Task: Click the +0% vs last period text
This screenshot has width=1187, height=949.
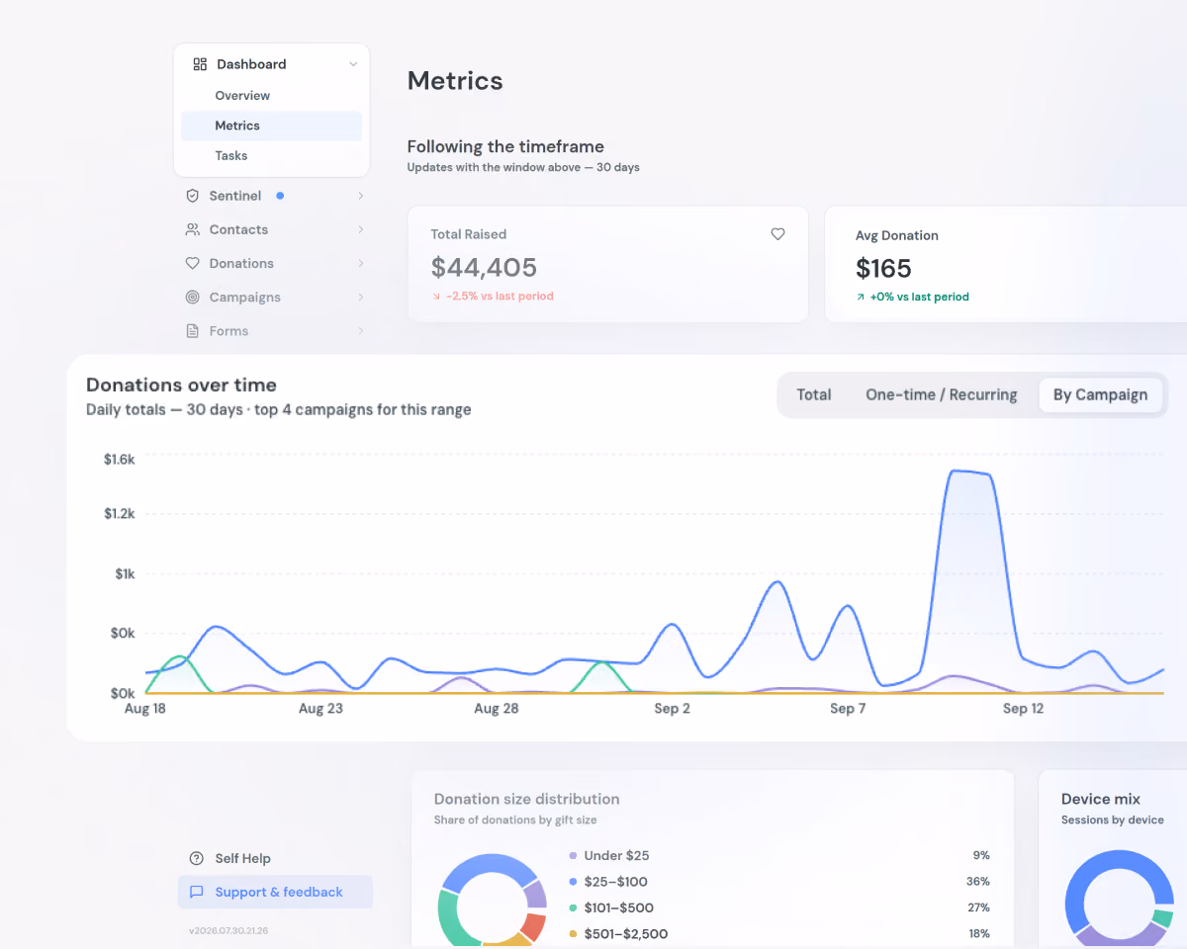Action: click(x=920, y=297)
